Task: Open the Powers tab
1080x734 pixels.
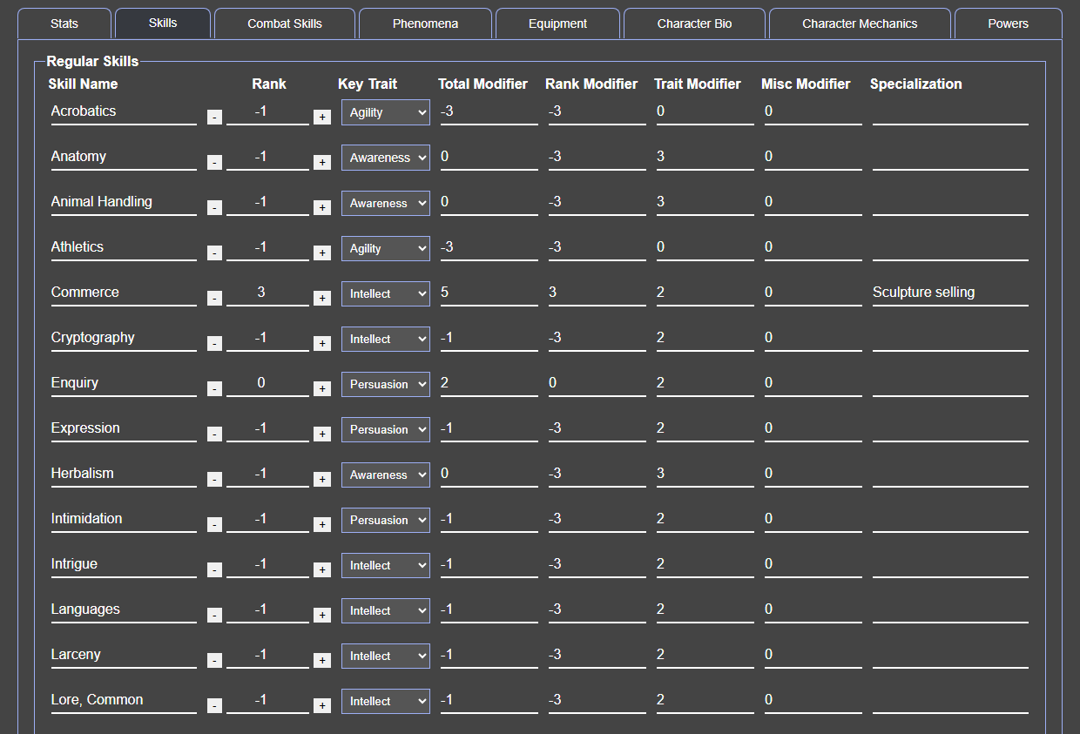Action: coord(1009,24)
